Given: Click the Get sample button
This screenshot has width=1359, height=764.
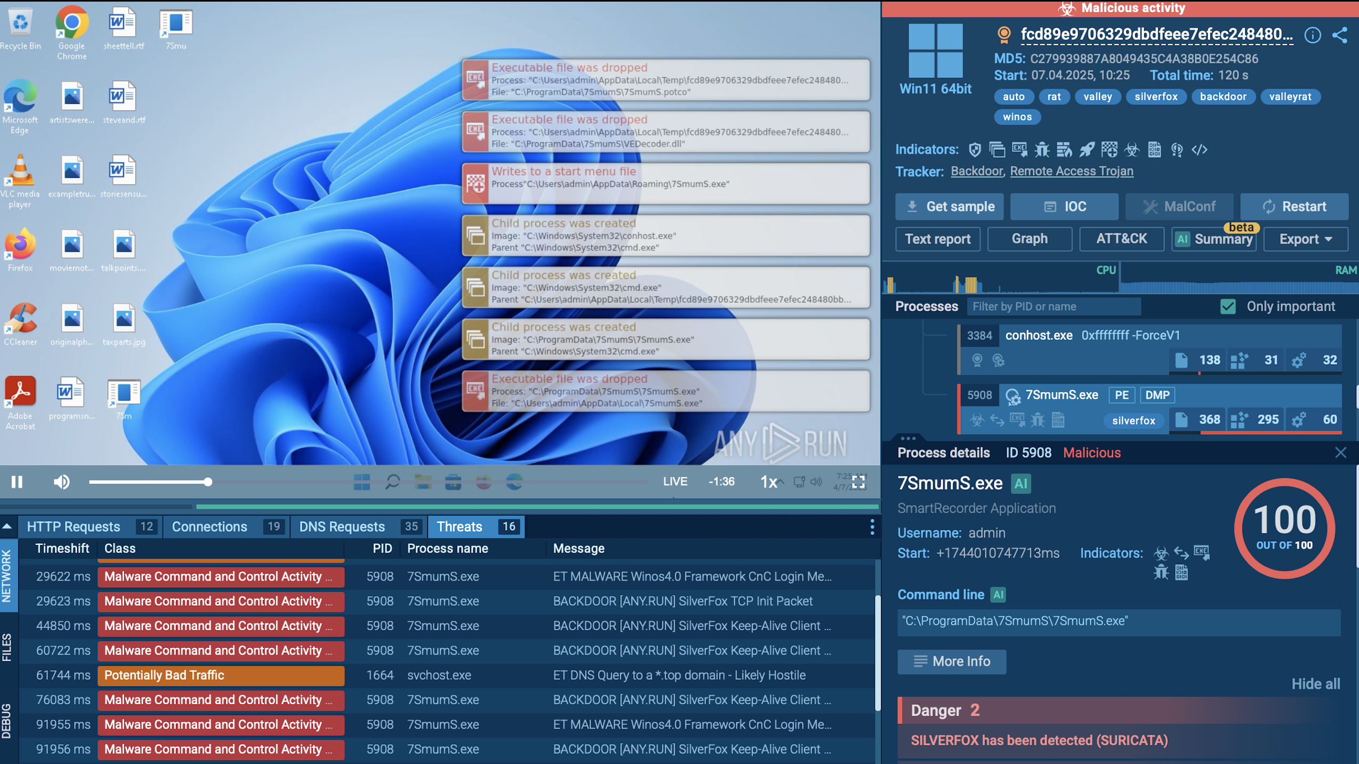Looking at the screenshot, I should tap(949, 207).
